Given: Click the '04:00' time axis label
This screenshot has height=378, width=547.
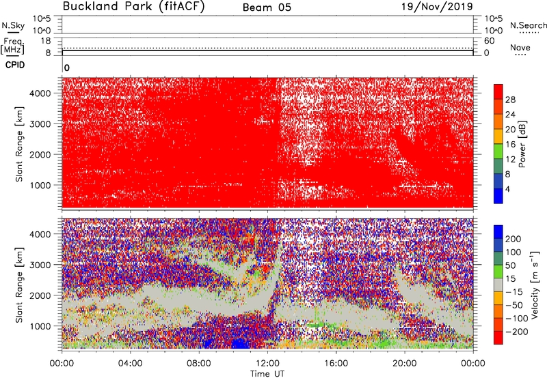Looking at the screenshot, I should (x=131, y=364).
